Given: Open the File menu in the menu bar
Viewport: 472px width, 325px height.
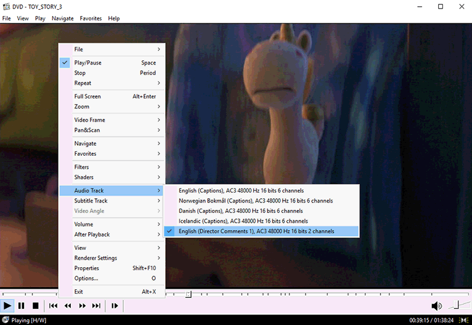Looking at the screenshot, I should point(6,18).
